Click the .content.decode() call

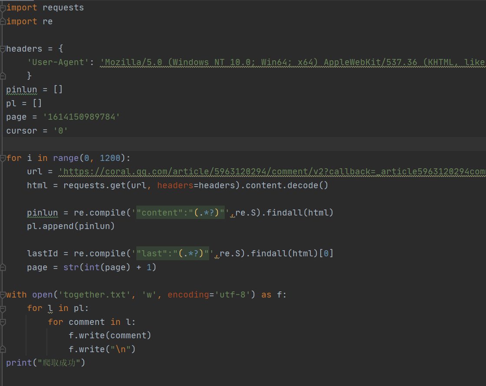pyautogui.click(x=284, y=186)
